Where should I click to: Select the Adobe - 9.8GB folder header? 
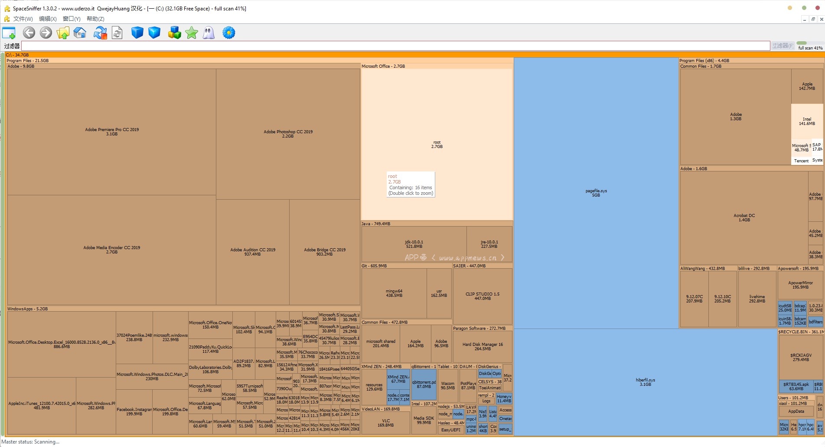pos(183,66)
